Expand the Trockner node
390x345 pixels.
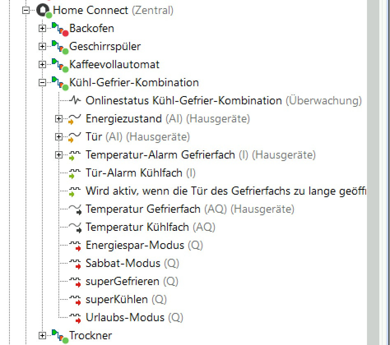(42, 336)
